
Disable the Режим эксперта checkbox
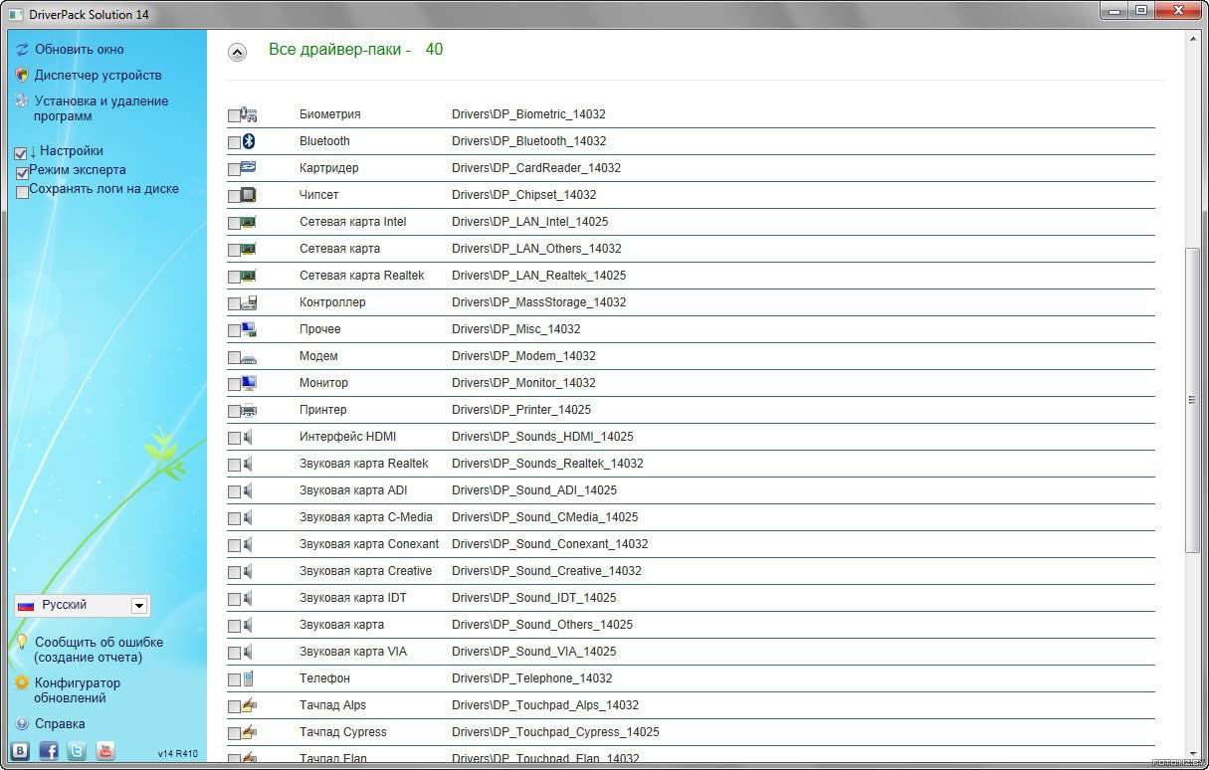tap(23, 173)
